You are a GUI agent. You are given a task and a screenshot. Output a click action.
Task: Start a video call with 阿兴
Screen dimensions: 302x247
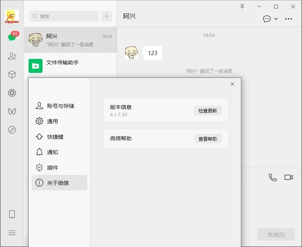pos(288,177)
